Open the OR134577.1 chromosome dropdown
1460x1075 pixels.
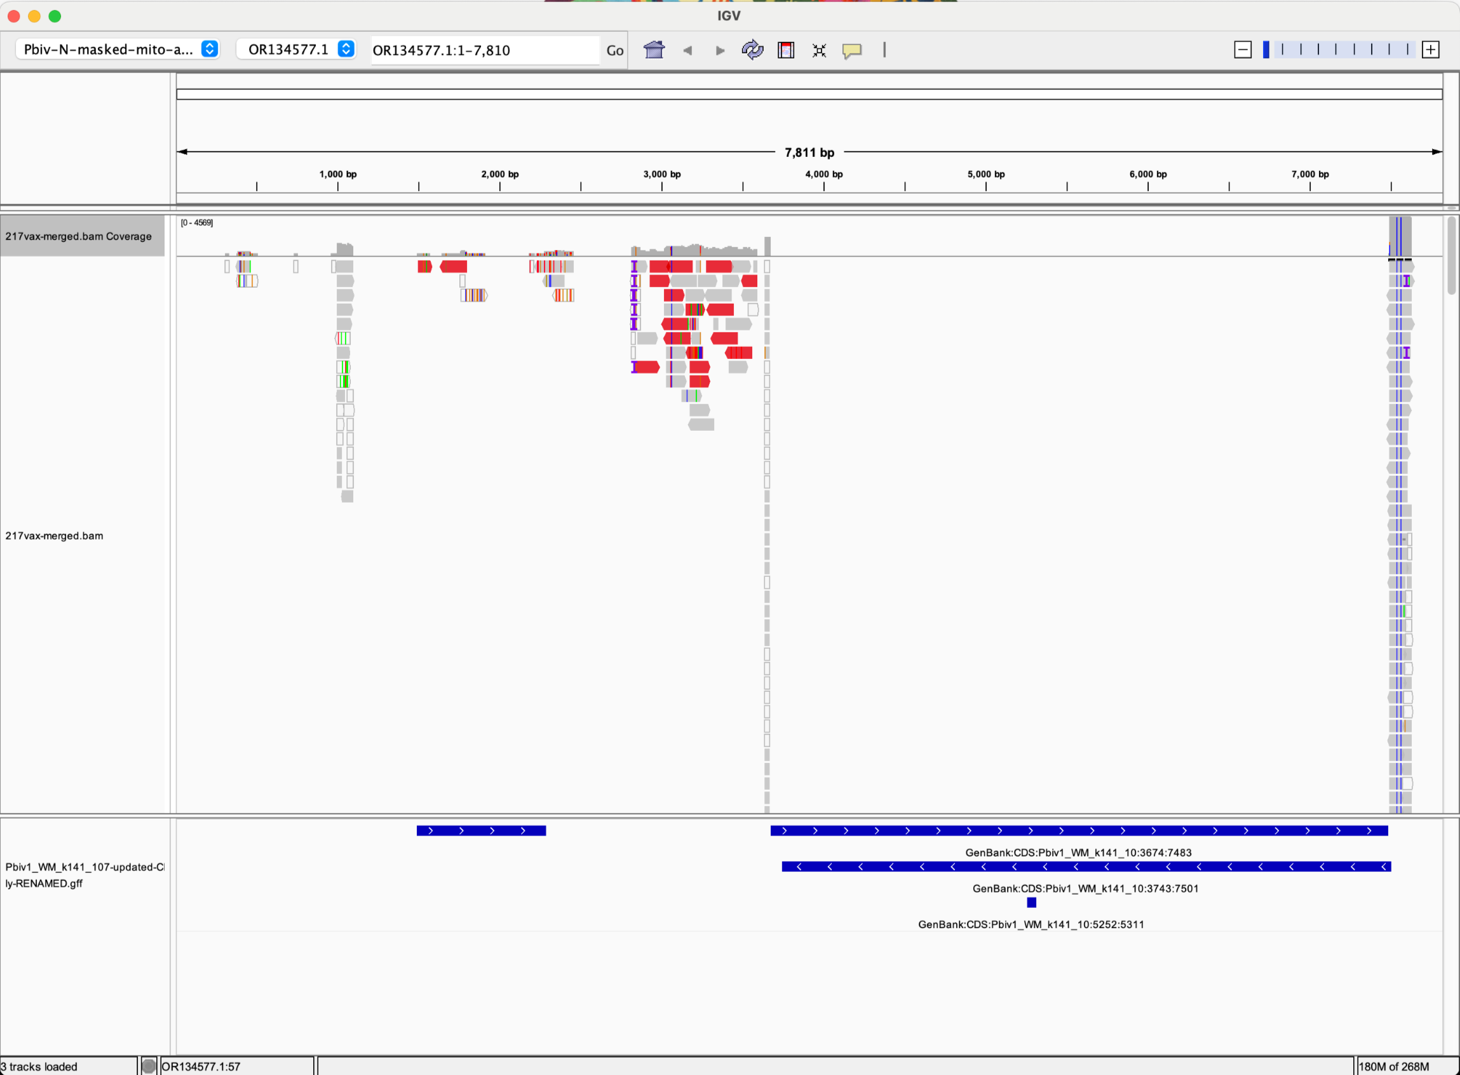[296, 50]
